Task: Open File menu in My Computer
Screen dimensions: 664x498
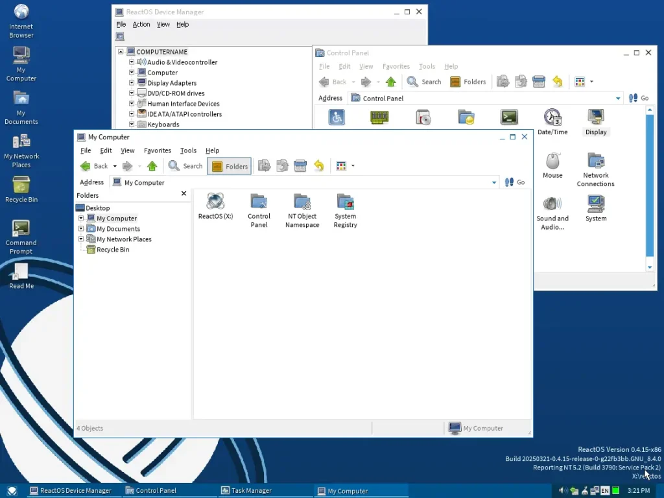Action: [86, 150]
